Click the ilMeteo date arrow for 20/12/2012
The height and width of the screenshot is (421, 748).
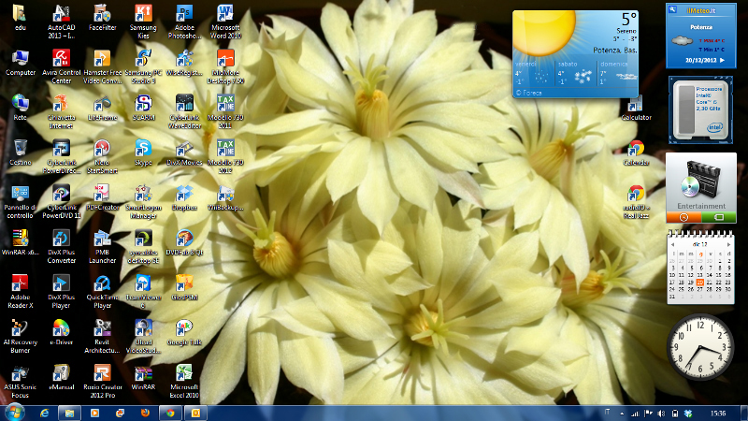tap(722, 60)
